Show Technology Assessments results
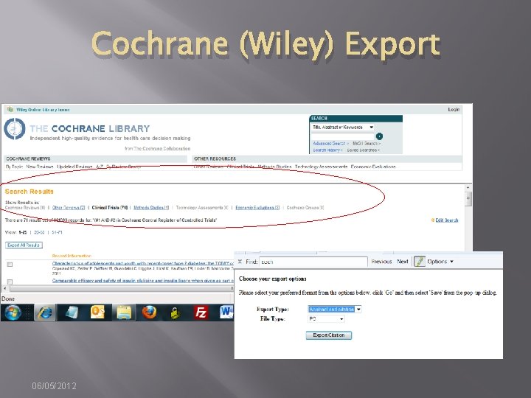 (x=202, y=207)
